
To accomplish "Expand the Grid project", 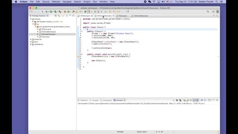I will pos(30,42).
